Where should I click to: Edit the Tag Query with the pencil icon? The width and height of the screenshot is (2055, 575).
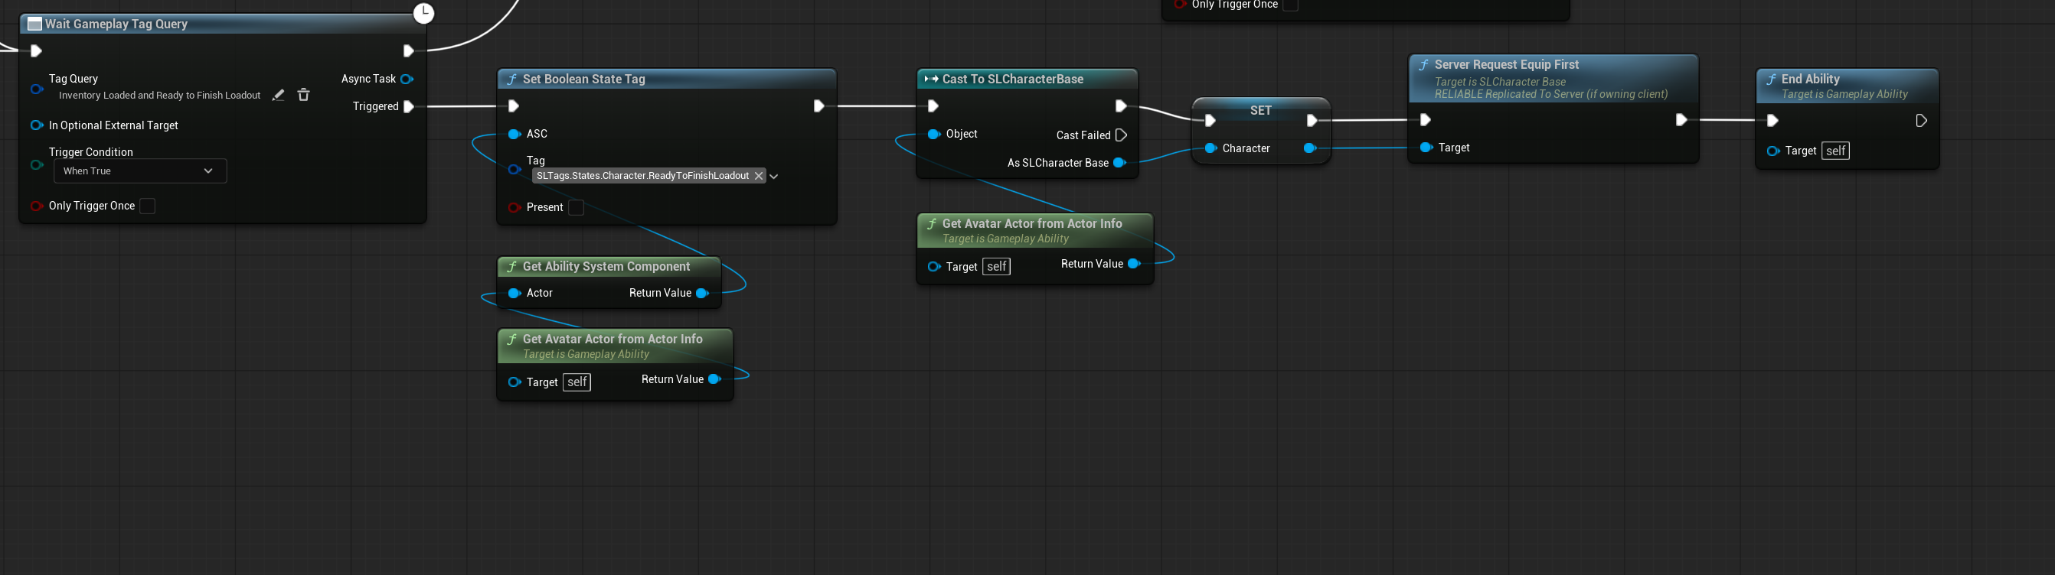pos(279,95)
